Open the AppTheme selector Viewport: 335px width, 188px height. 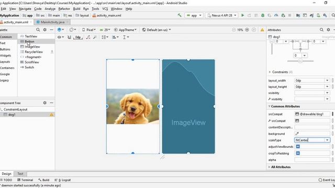coord(125,30)
